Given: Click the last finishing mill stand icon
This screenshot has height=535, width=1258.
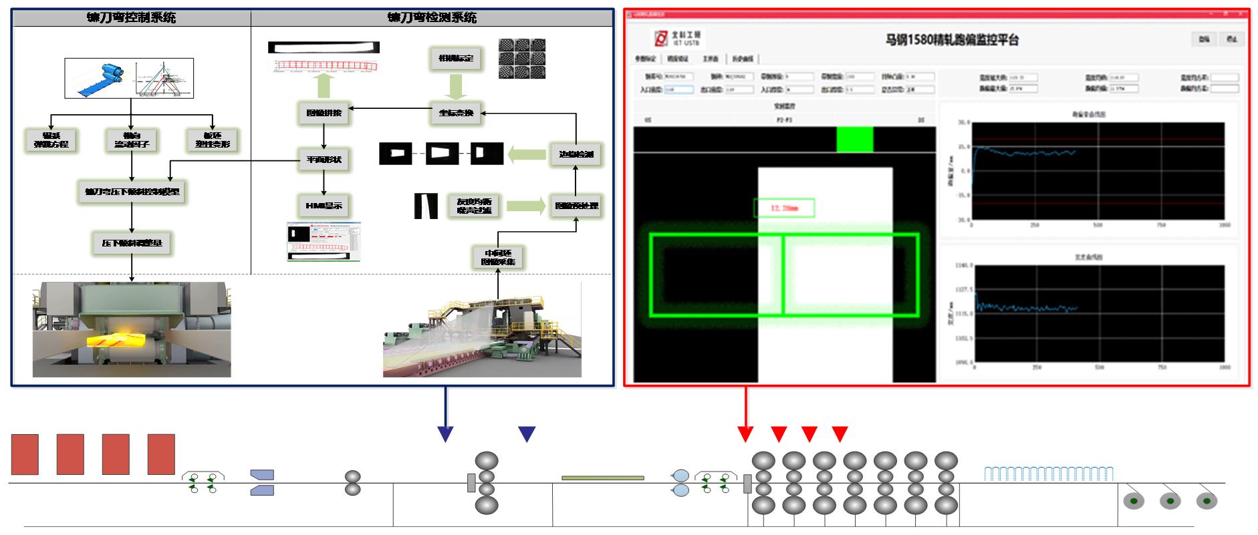Looking at the screenshot, I should (x=947, y=483).
